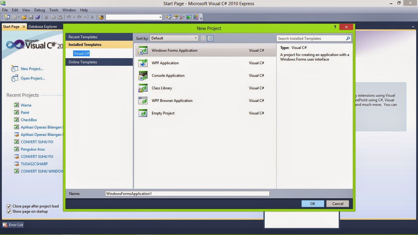The image size is (418, 235).
Task: Open the Tools menu
Action: click(54, 10)
